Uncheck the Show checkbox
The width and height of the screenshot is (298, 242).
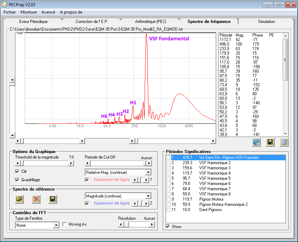(x=168, y=226)
